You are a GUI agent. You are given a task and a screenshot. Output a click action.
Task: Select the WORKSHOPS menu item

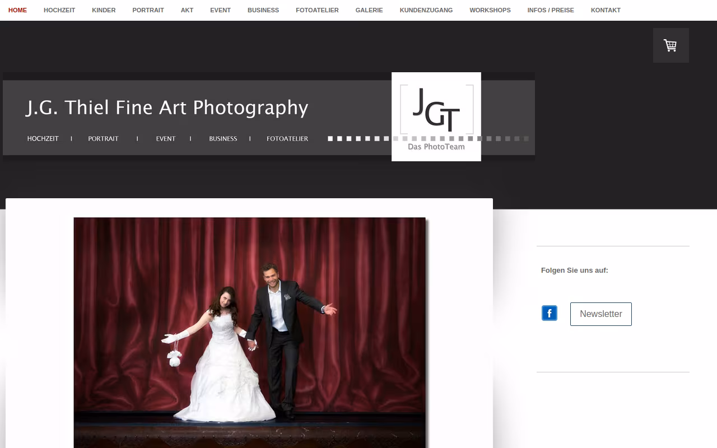click(x=490, y=10)
